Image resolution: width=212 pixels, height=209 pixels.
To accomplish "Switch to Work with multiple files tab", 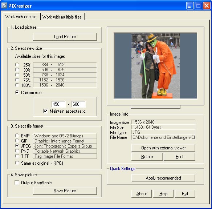I will point(62,17).
